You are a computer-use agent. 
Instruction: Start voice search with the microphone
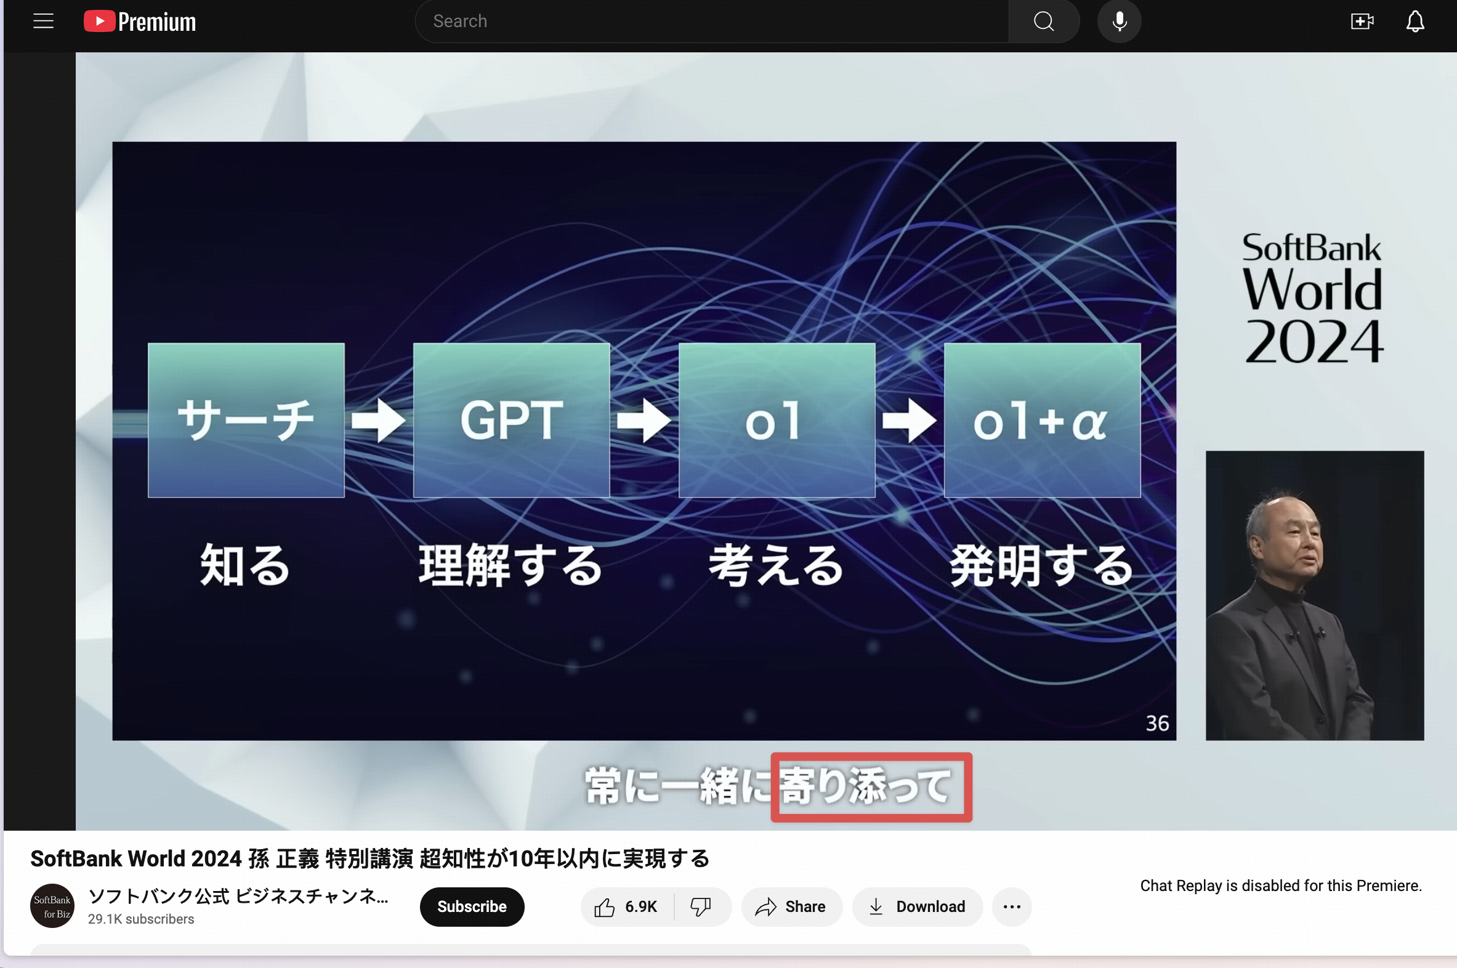[x=1119, y=22]
